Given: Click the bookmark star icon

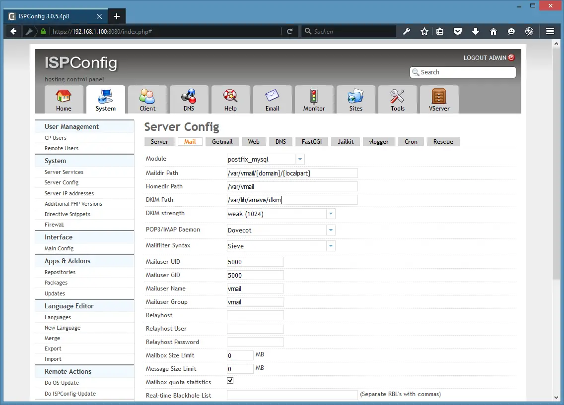Looking at the screenshot, I should pos(424,31).
